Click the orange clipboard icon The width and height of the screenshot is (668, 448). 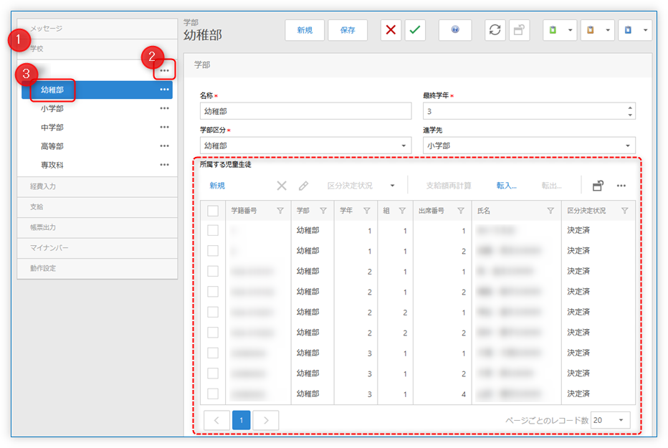point(591,30)
